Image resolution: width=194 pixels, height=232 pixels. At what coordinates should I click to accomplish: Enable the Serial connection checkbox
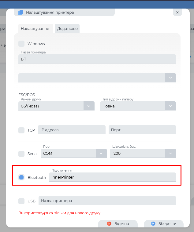pyautogui.click(x=21, y=154)
